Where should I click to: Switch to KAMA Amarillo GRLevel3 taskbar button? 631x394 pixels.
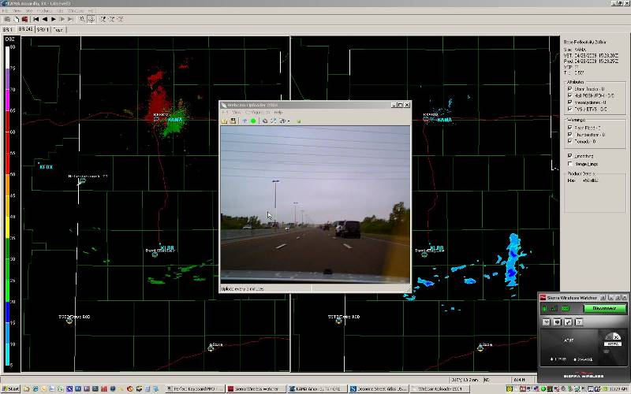(x=317, y=388)
